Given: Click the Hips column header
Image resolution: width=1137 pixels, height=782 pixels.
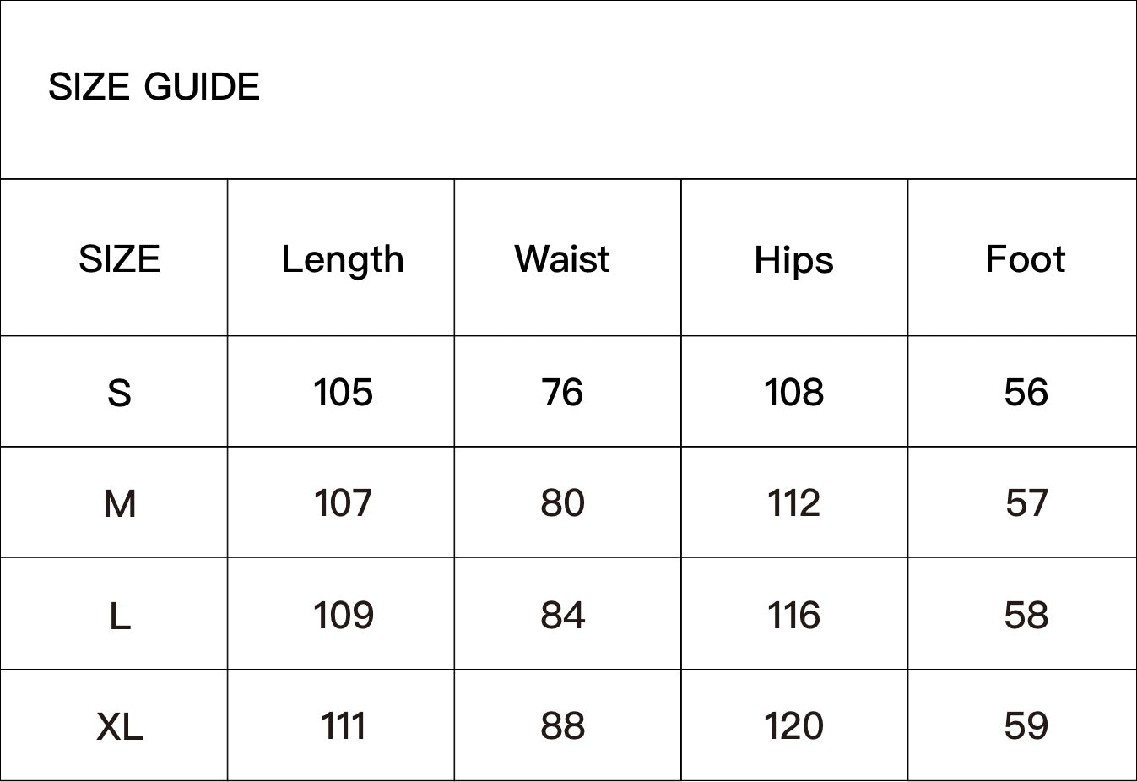Looking at the screenshot, I should [x=793, y=259].
